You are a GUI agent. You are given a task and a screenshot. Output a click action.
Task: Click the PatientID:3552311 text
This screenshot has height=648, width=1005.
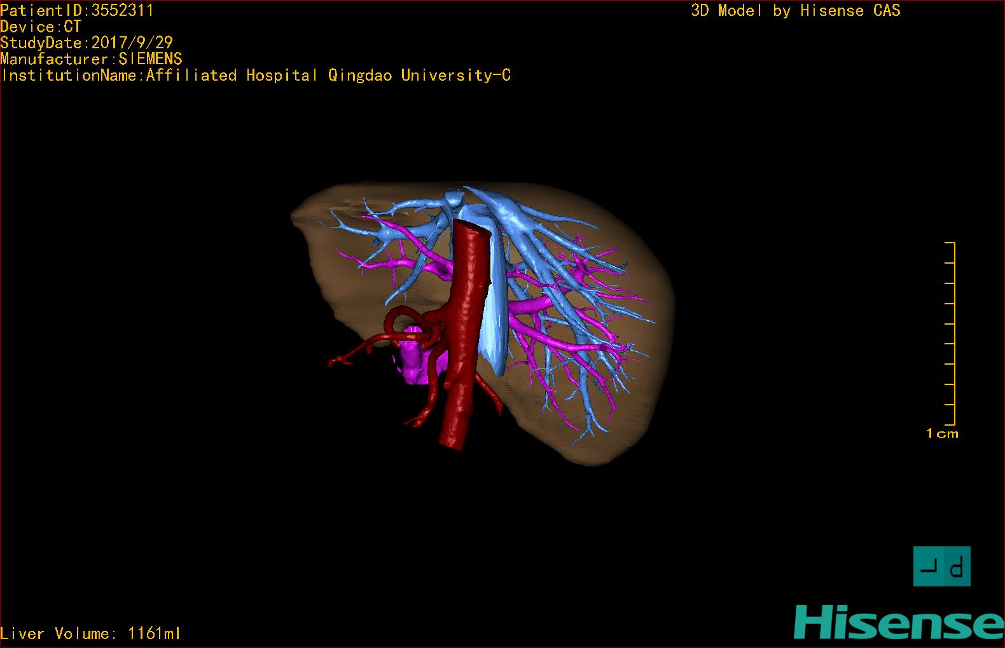(77, 10)
